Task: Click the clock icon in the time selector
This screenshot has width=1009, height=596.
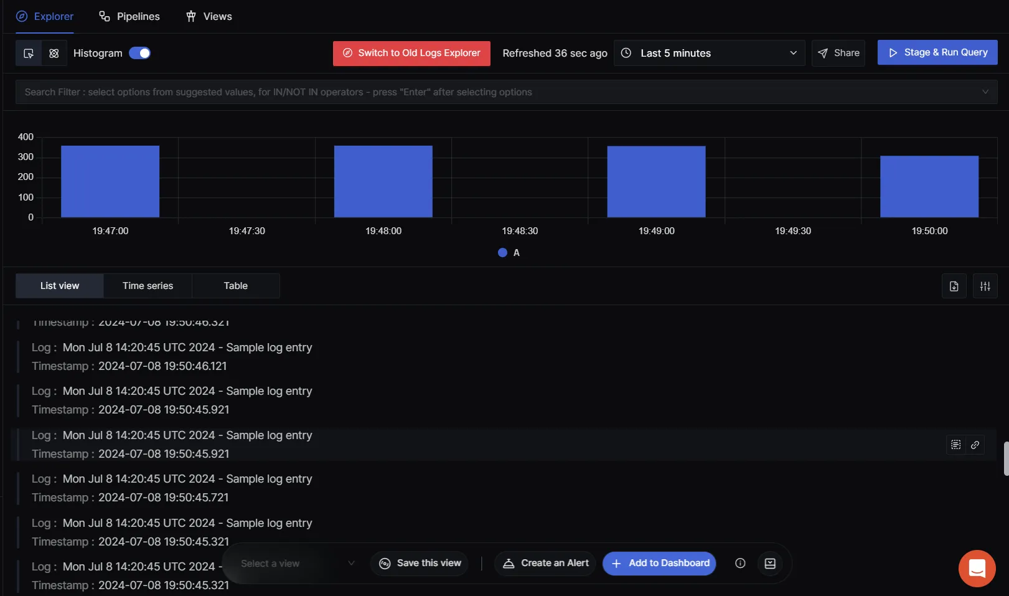Action: 626,53
